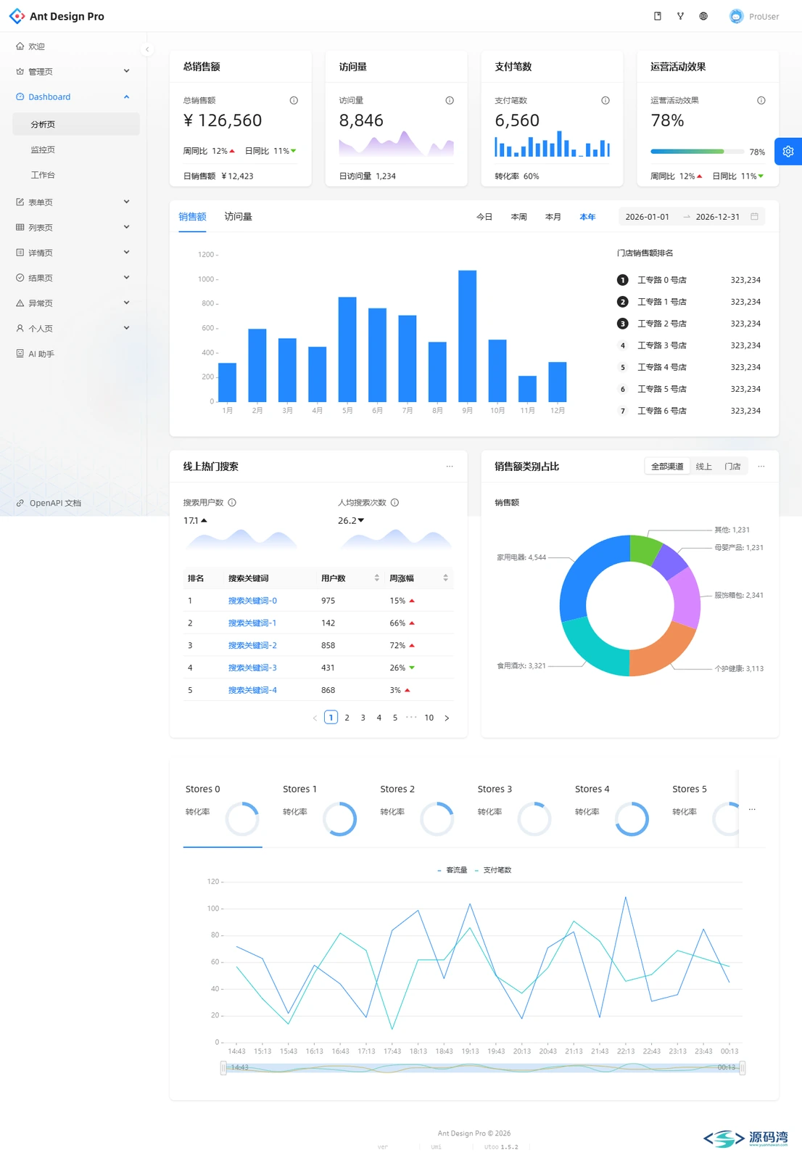Screen dimensions: 802x1161
Task: Open the OpenAPI 文档 link
Action: click(55, 503)
